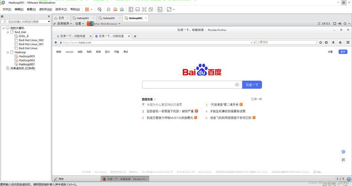Show URL history dropdown arrow in address bar
352x186 pixels.
tap(251, 42)
